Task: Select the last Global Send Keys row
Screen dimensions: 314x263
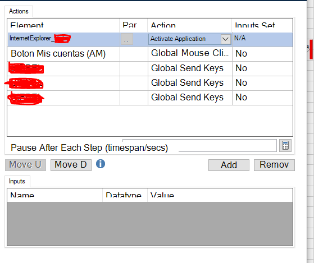Action: (x=150, y=98)
